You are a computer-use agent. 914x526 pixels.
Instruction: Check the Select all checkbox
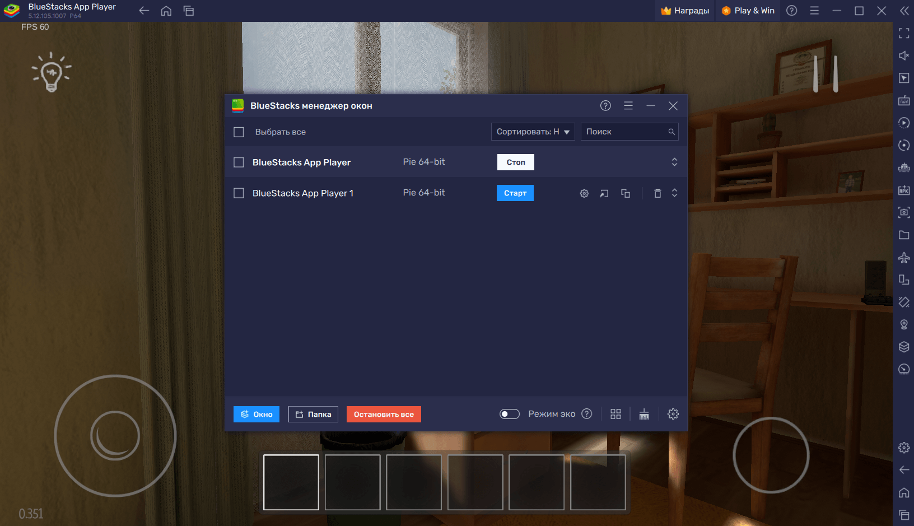pos(239,132)
